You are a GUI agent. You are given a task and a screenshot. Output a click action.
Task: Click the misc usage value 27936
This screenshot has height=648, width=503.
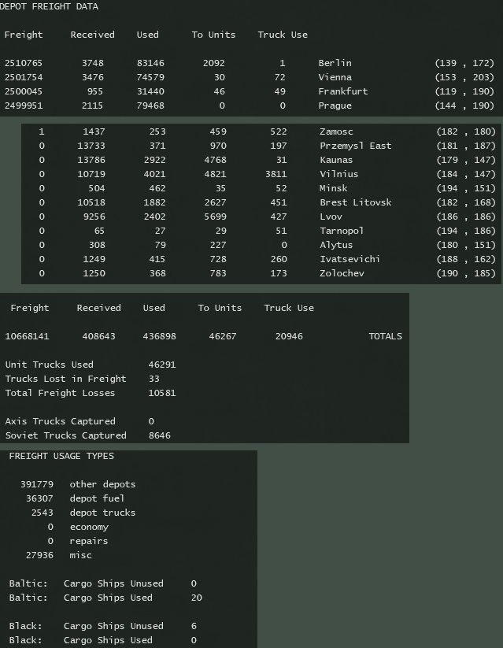point(39,555)
